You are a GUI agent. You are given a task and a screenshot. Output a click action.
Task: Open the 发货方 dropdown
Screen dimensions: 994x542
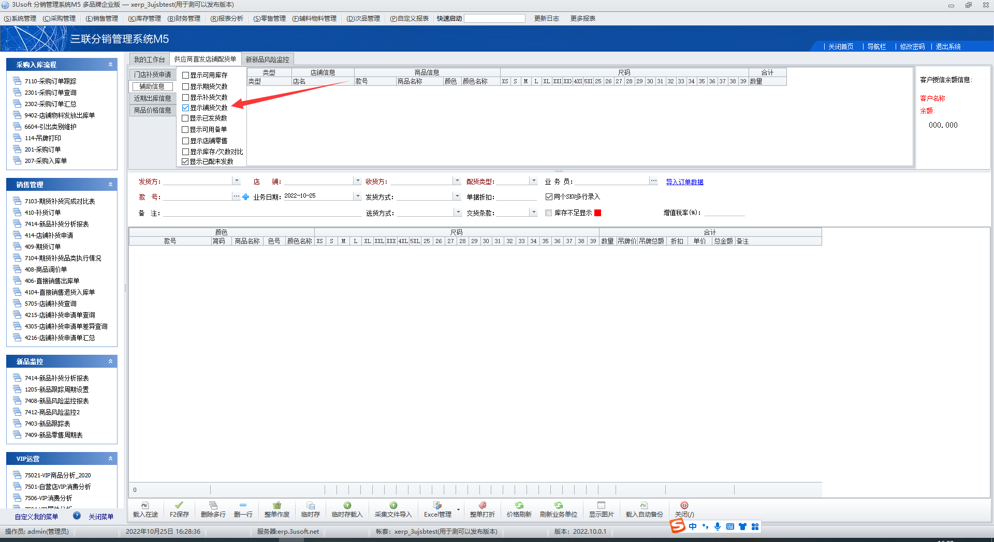click(237, 180)
